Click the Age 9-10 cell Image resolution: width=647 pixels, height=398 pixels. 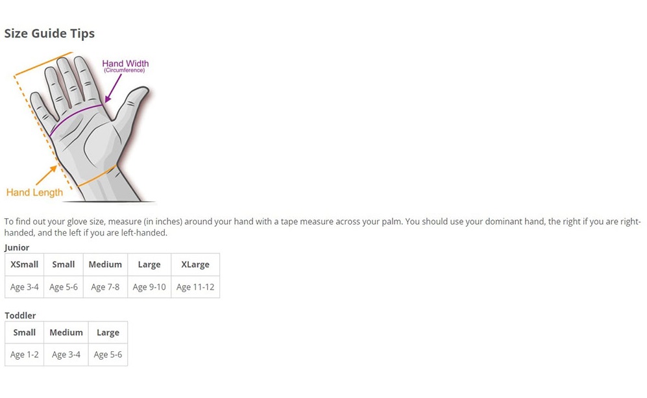(x=149, y=287)
